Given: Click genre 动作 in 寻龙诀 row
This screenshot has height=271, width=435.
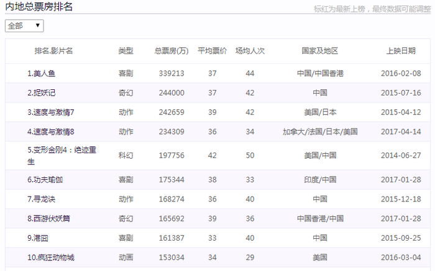Looking at the screenshot, I should [126, 199].
